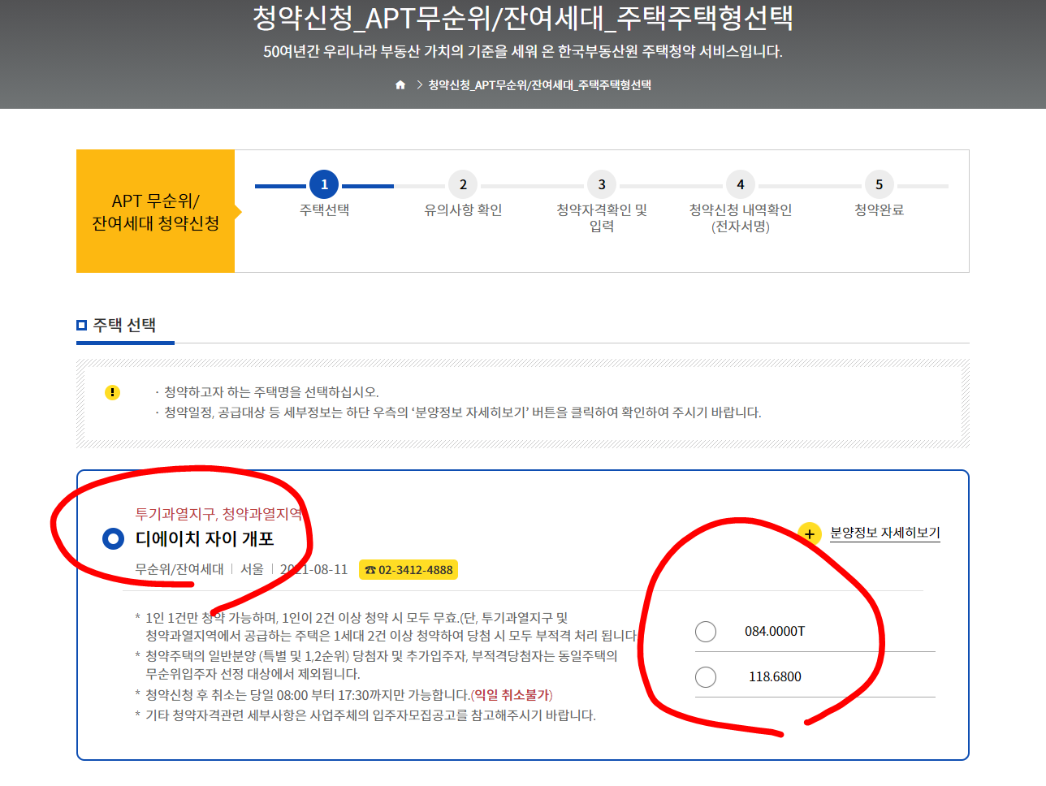Choose housing type 084.0000T radio
Image resolution: width=1046 pixels, height=786 pixels.
[x=706, y=631]
